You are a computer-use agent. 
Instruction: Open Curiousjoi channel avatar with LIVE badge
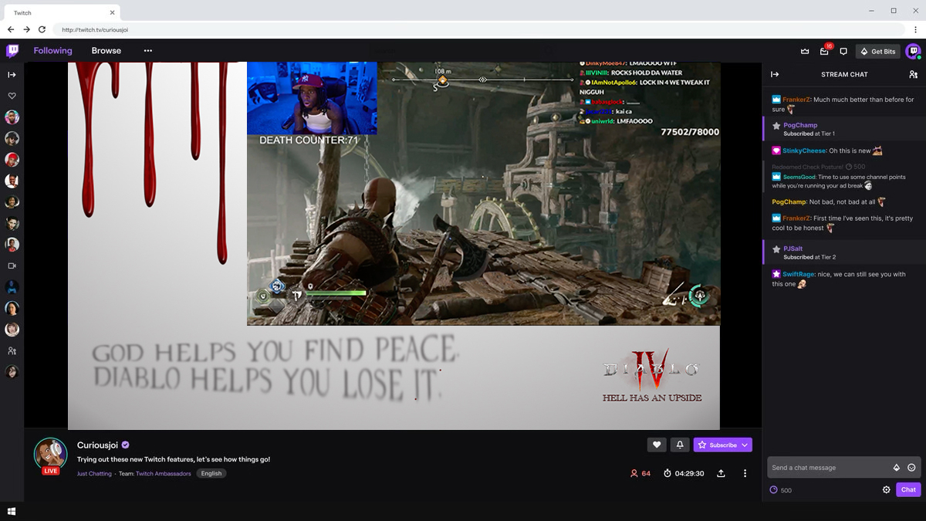(x=50, y=454)
